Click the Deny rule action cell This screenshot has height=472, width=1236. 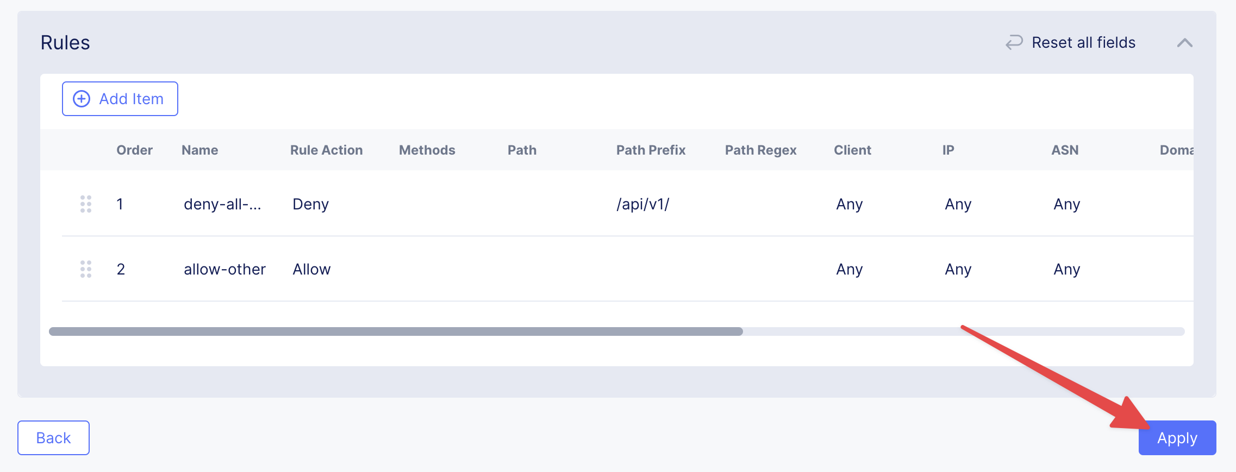point(310,204)
